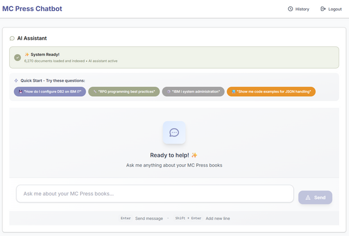Log out using the Logout button
Viewport: 349px width, 236px height.
[331, 9]
